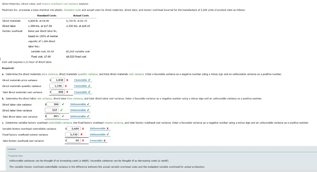Open the Factory Overhead Cost Variance link

point(60,4)
